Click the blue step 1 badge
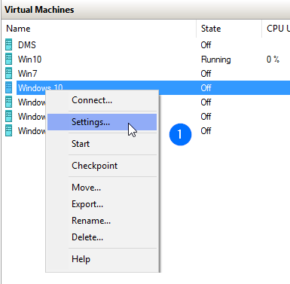290x284 pixels. coord(180,134)
